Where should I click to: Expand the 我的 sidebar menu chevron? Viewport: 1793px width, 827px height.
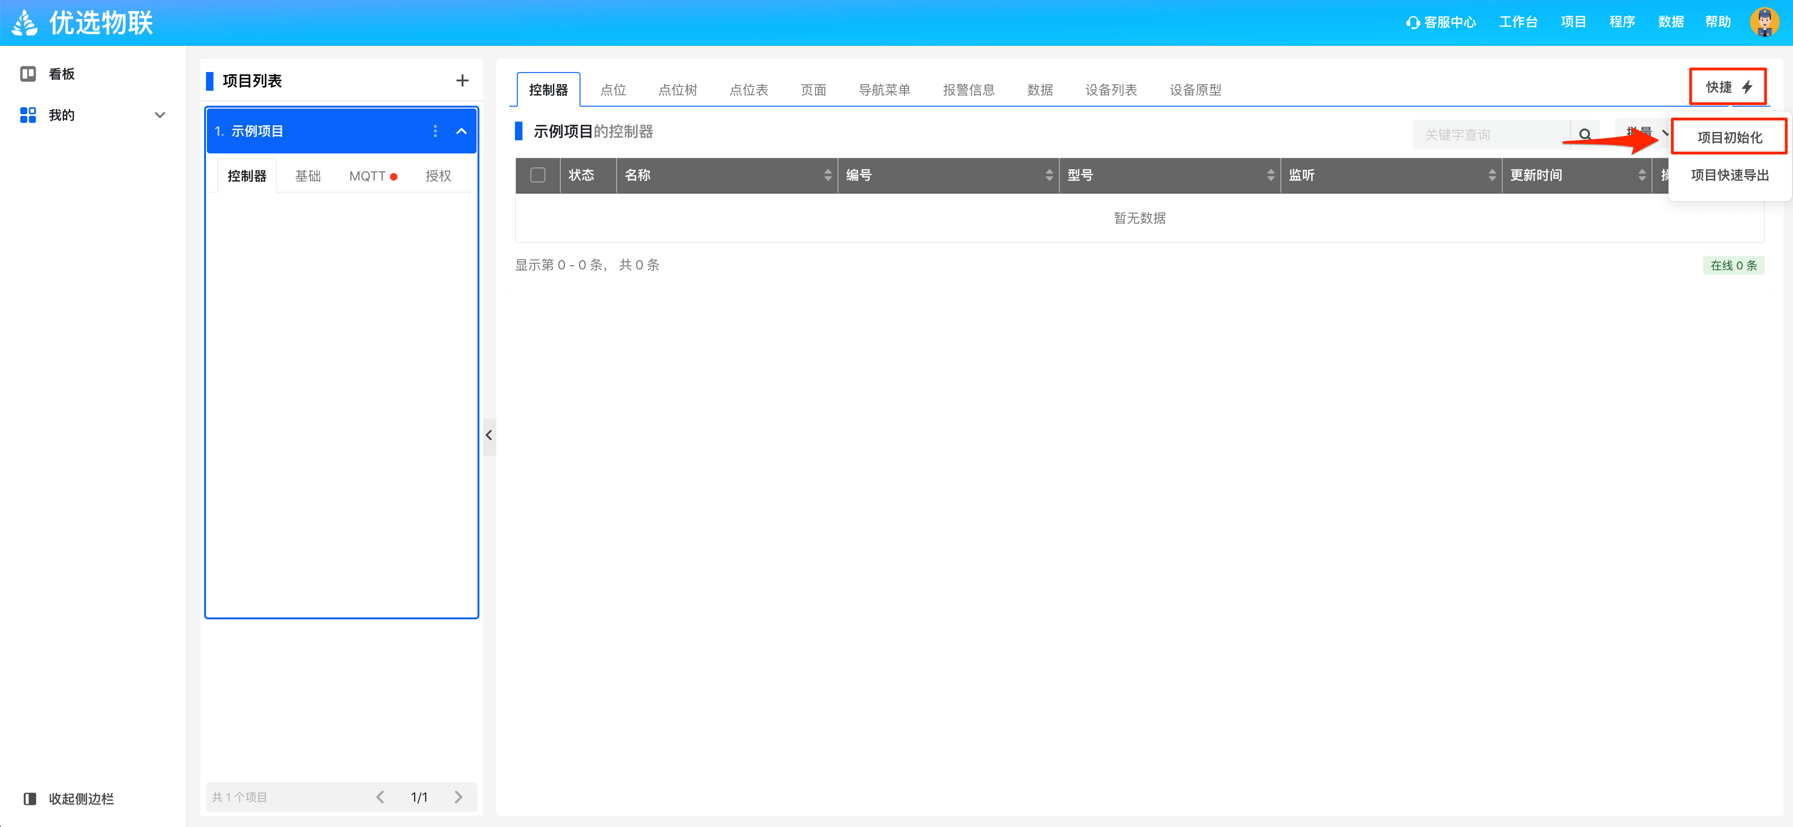pos(160,116)
